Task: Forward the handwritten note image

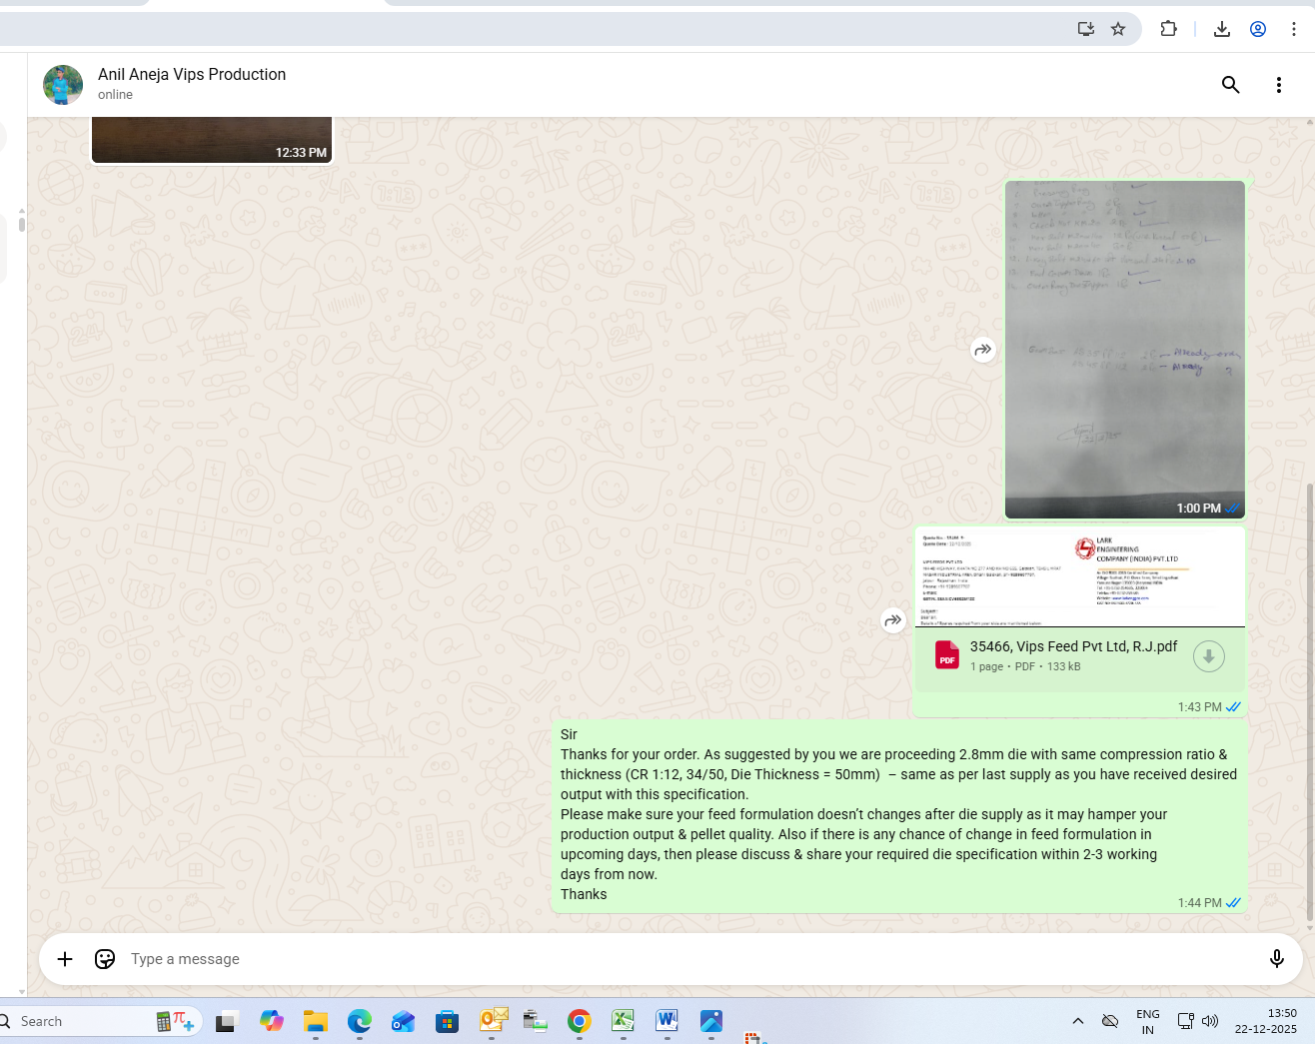Action: pyautogui.click(x=983, y=350)
